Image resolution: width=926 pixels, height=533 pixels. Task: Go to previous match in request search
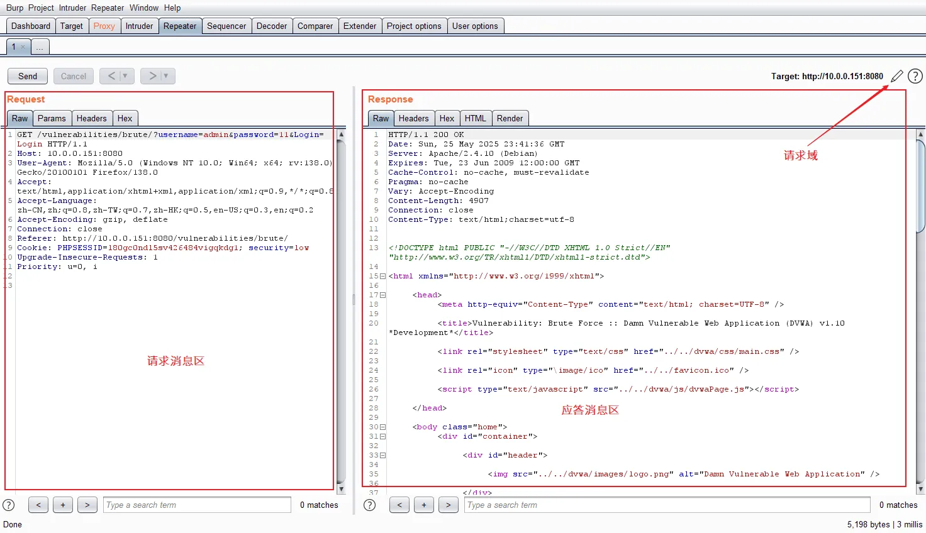(38, 505)
